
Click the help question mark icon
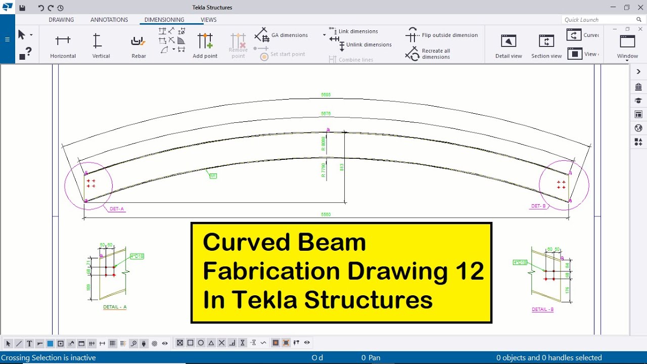click(x=26, y=53)
